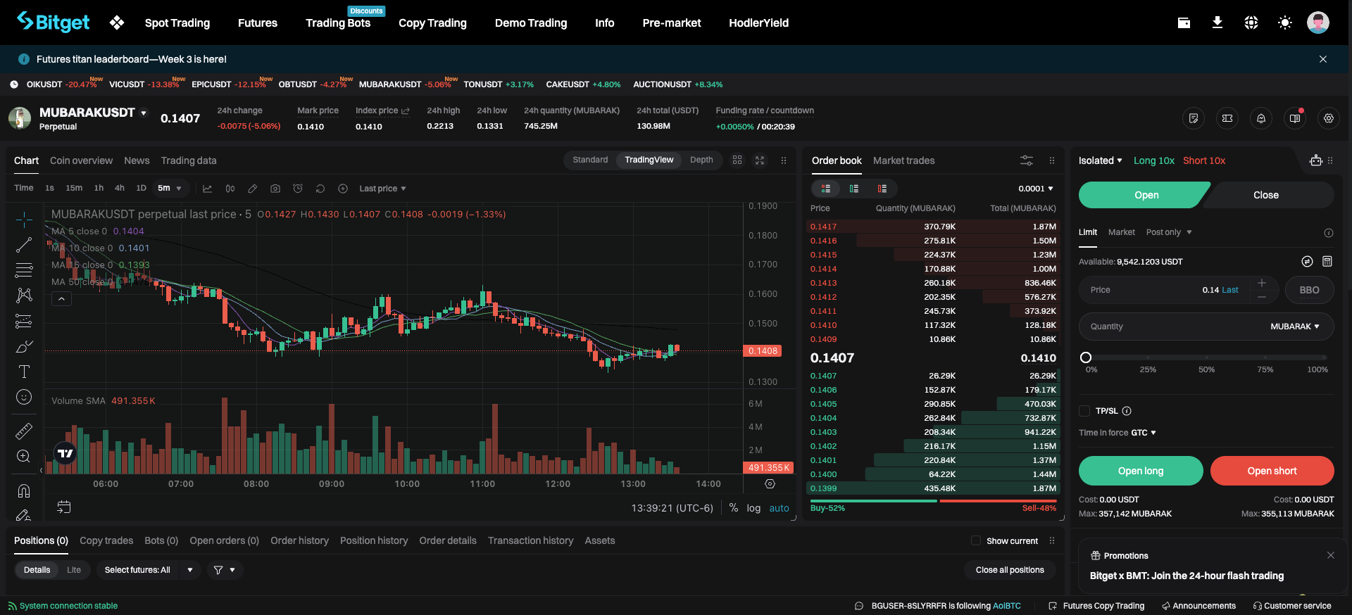
Task: Set quantity slider to 100%
Action: pyautogui.click(x=1325, y=357)
